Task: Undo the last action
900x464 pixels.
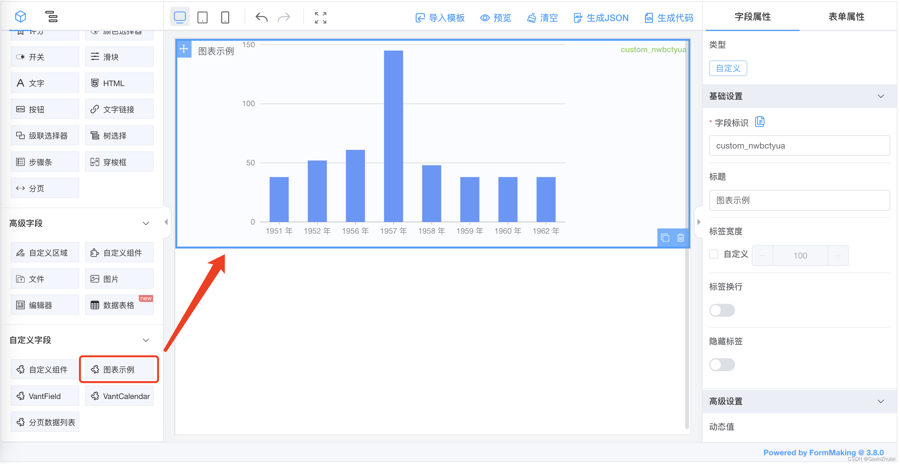Action: click(261, 17)
